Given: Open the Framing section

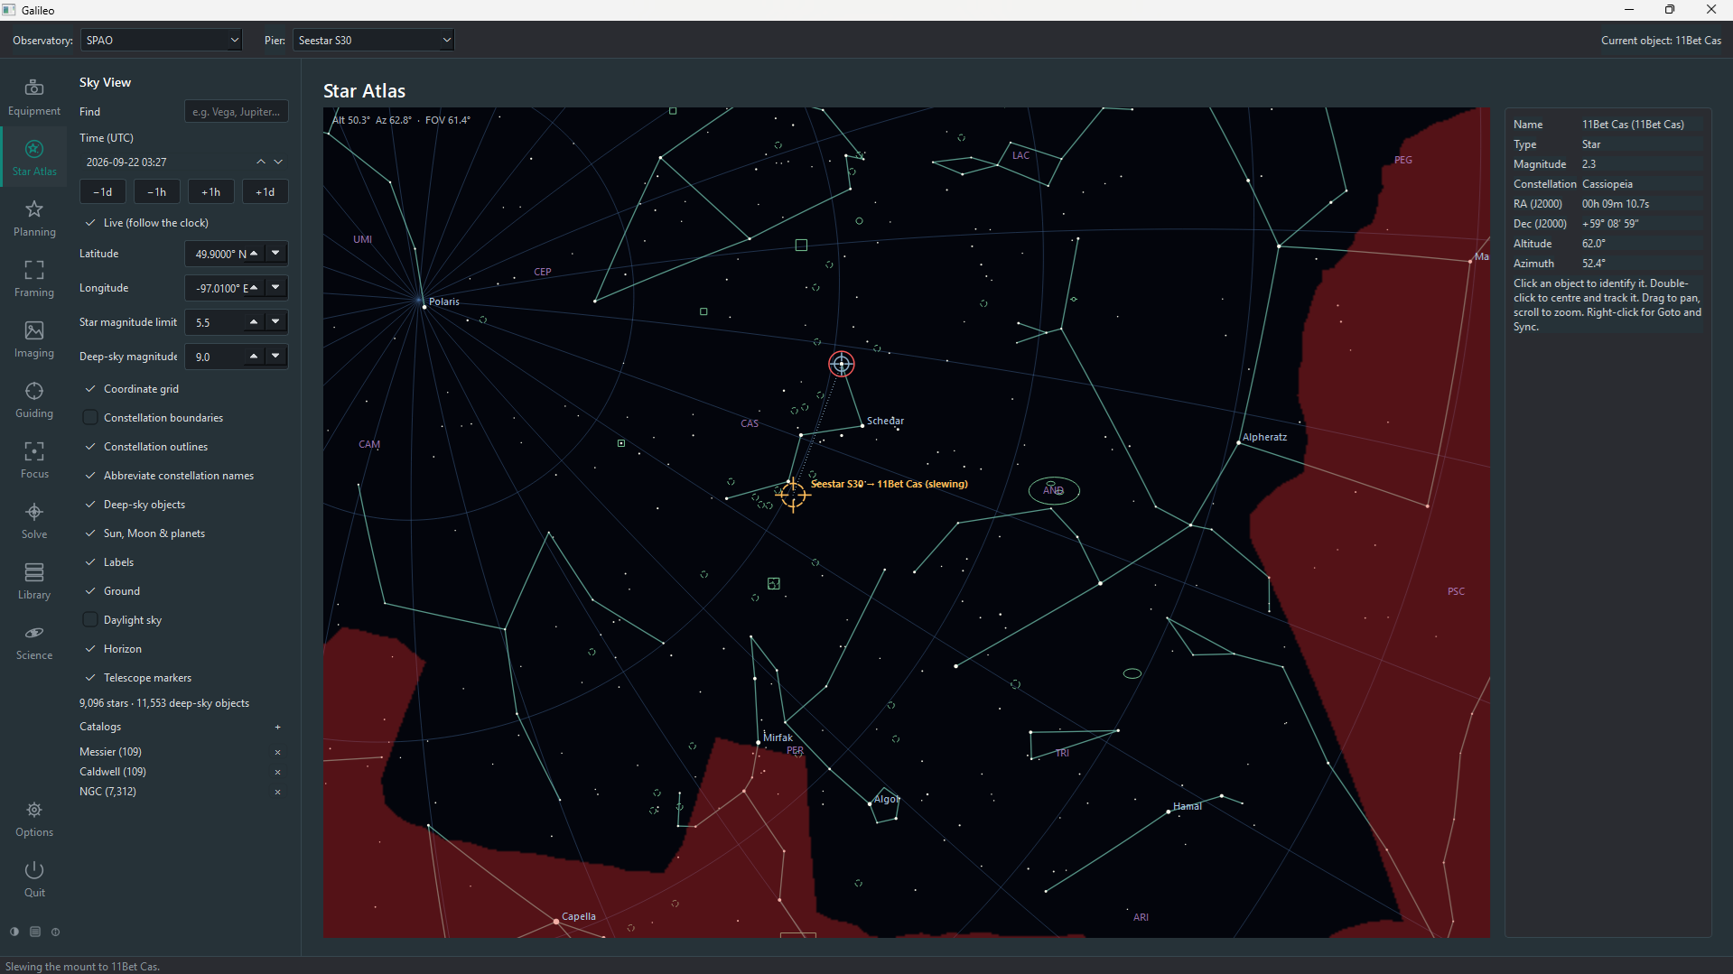Looking at the screenshot, I should (x=34, y=278).
